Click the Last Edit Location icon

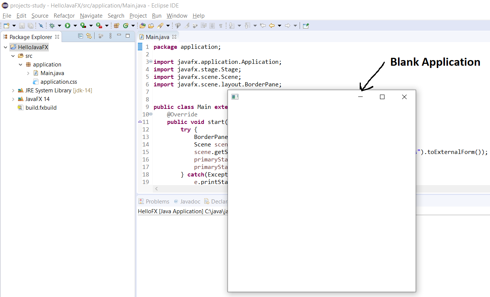pyautogui.click(x=263, y=26)
